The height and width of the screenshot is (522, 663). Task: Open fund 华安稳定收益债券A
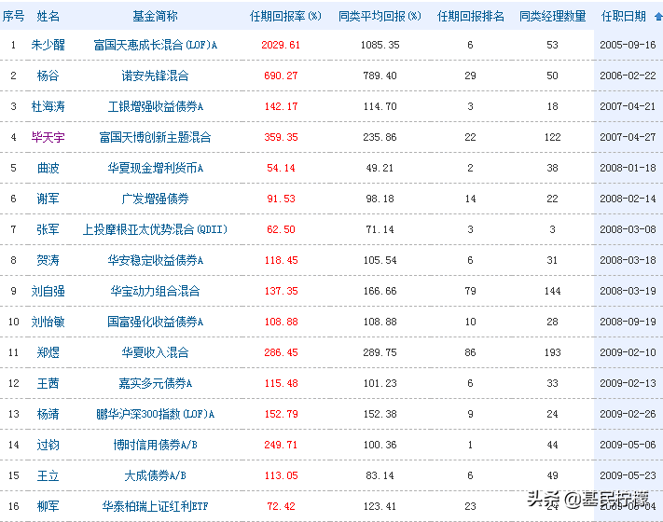(x=155, y=260)
